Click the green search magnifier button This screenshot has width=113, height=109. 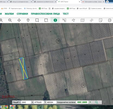[96, 102]
